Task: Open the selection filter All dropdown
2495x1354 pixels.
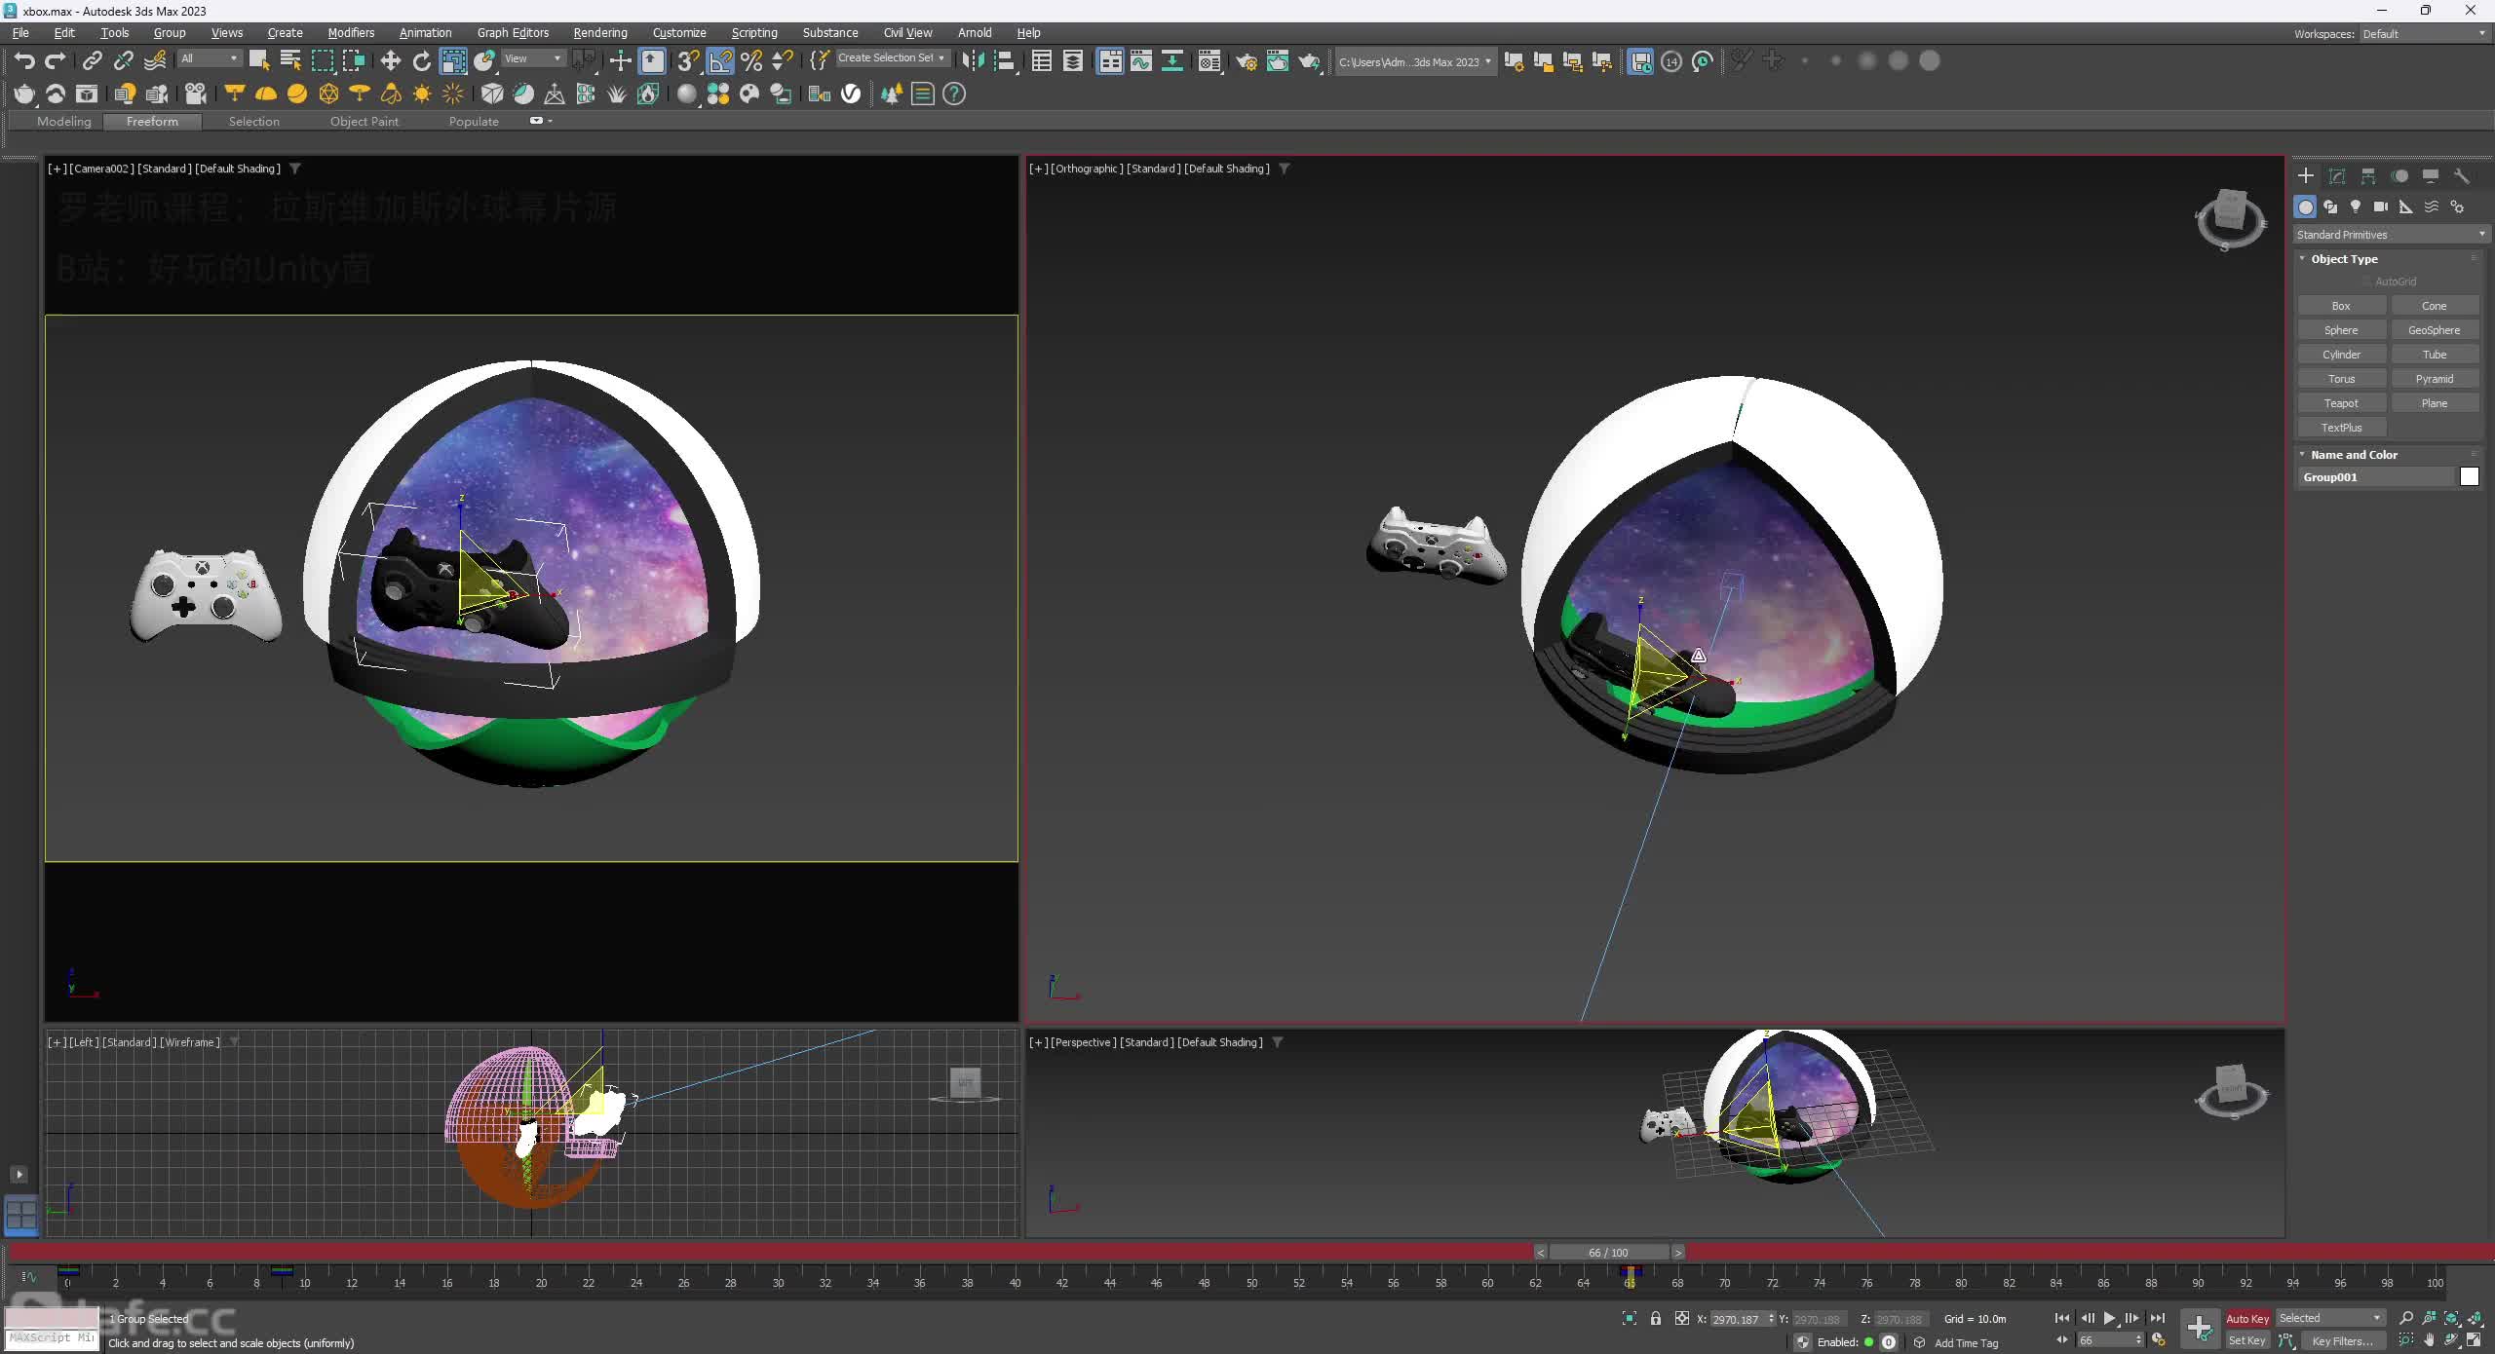Action: pos(209,58)
